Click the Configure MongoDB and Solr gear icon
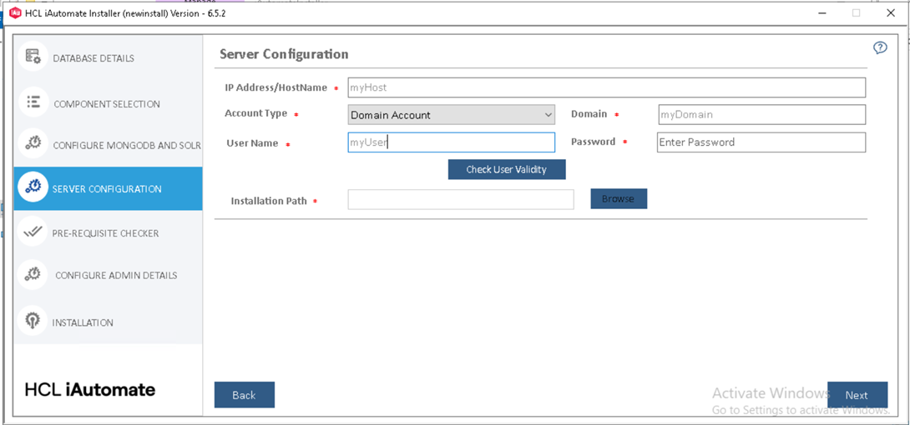The image size is (910, 425). click(x=33, y=144)
